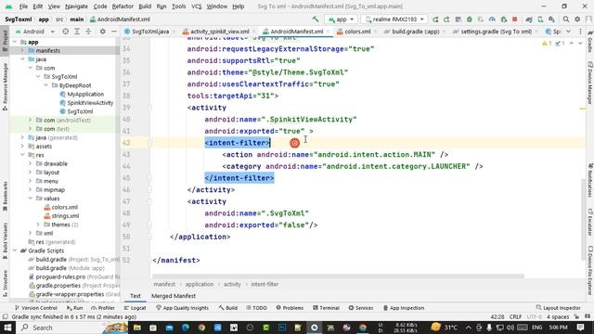This screenshot has width=594, height=334.
Task: Click 'intent-filter' breadcrumb in editor footer
Action: click(x=265, y=284)
